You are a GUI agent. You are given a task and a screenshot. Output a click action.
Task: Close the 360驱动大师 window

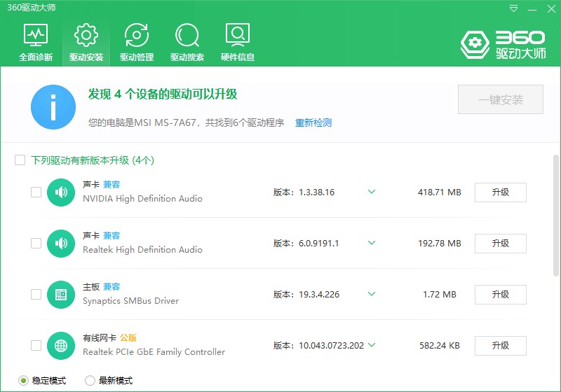[551, 8]
